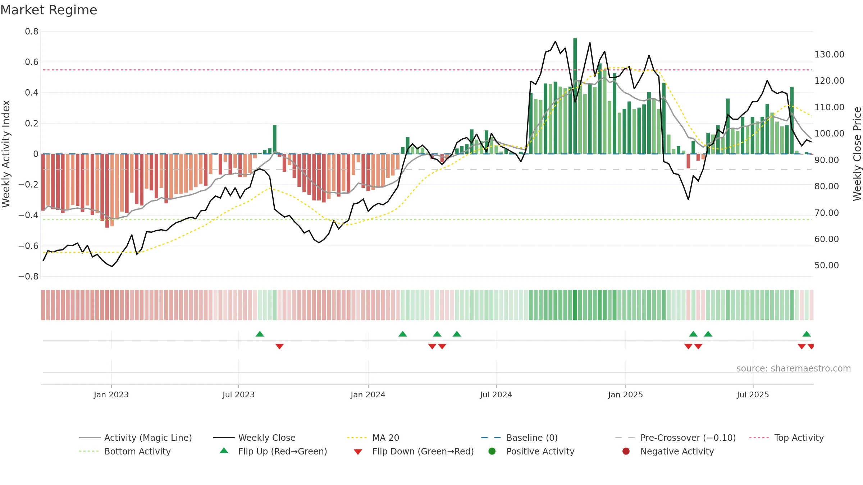Click the Jan 2025 x-axis label
863x485 pixels.
pos(625,394)
